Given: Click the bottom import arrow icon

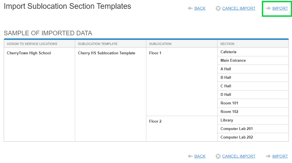Looking at the screenshot, I should [268, 156].
